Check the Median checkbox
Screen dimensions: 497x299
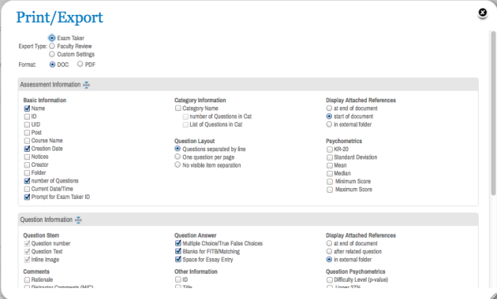pos(330,174)
